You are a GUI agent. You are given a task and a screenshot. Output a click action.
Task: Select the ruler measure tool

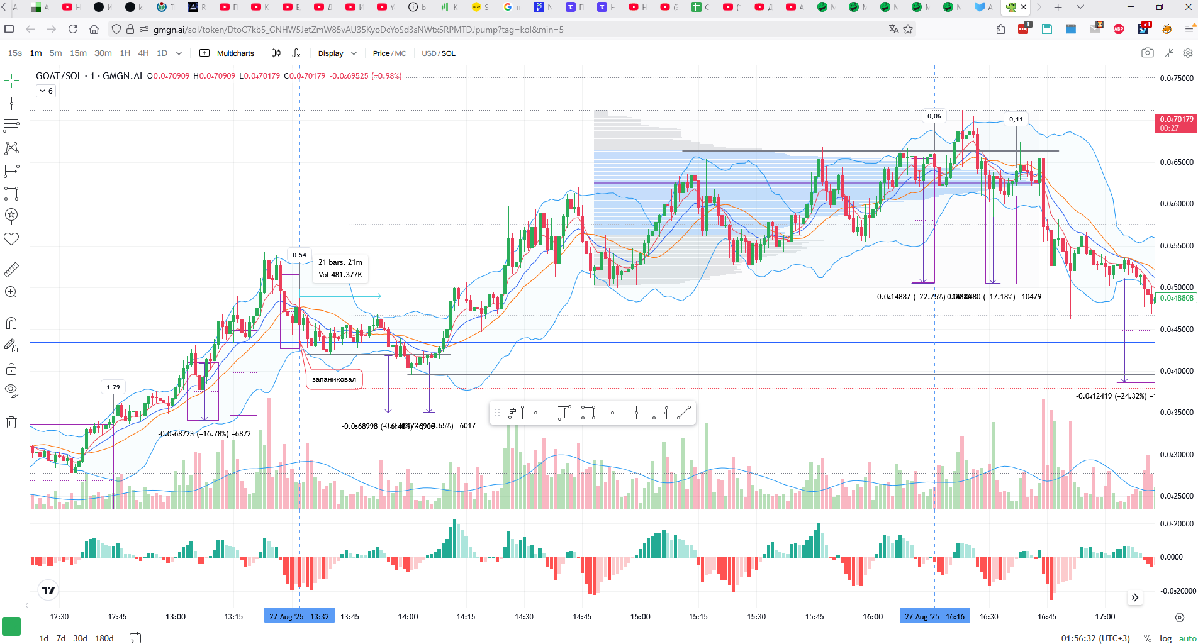[x=11, y=270]
